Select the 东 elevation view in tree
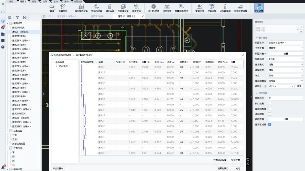 click(x=13, y=152)
